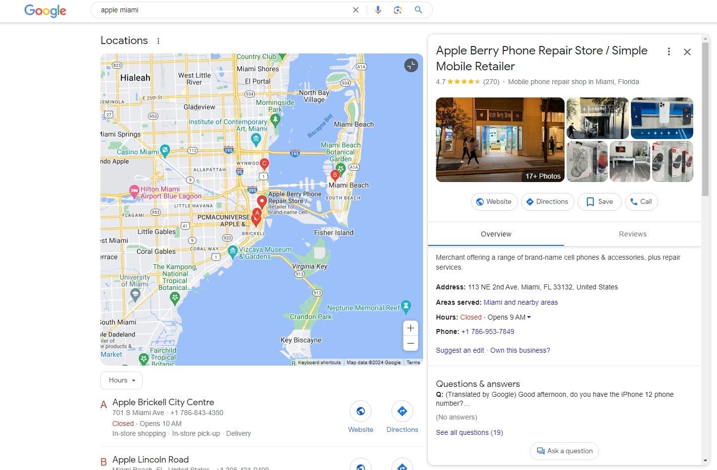Click Neptune Memorial Reef marker
This screenshot has height=470, width=717.
(x=406, y=307)
